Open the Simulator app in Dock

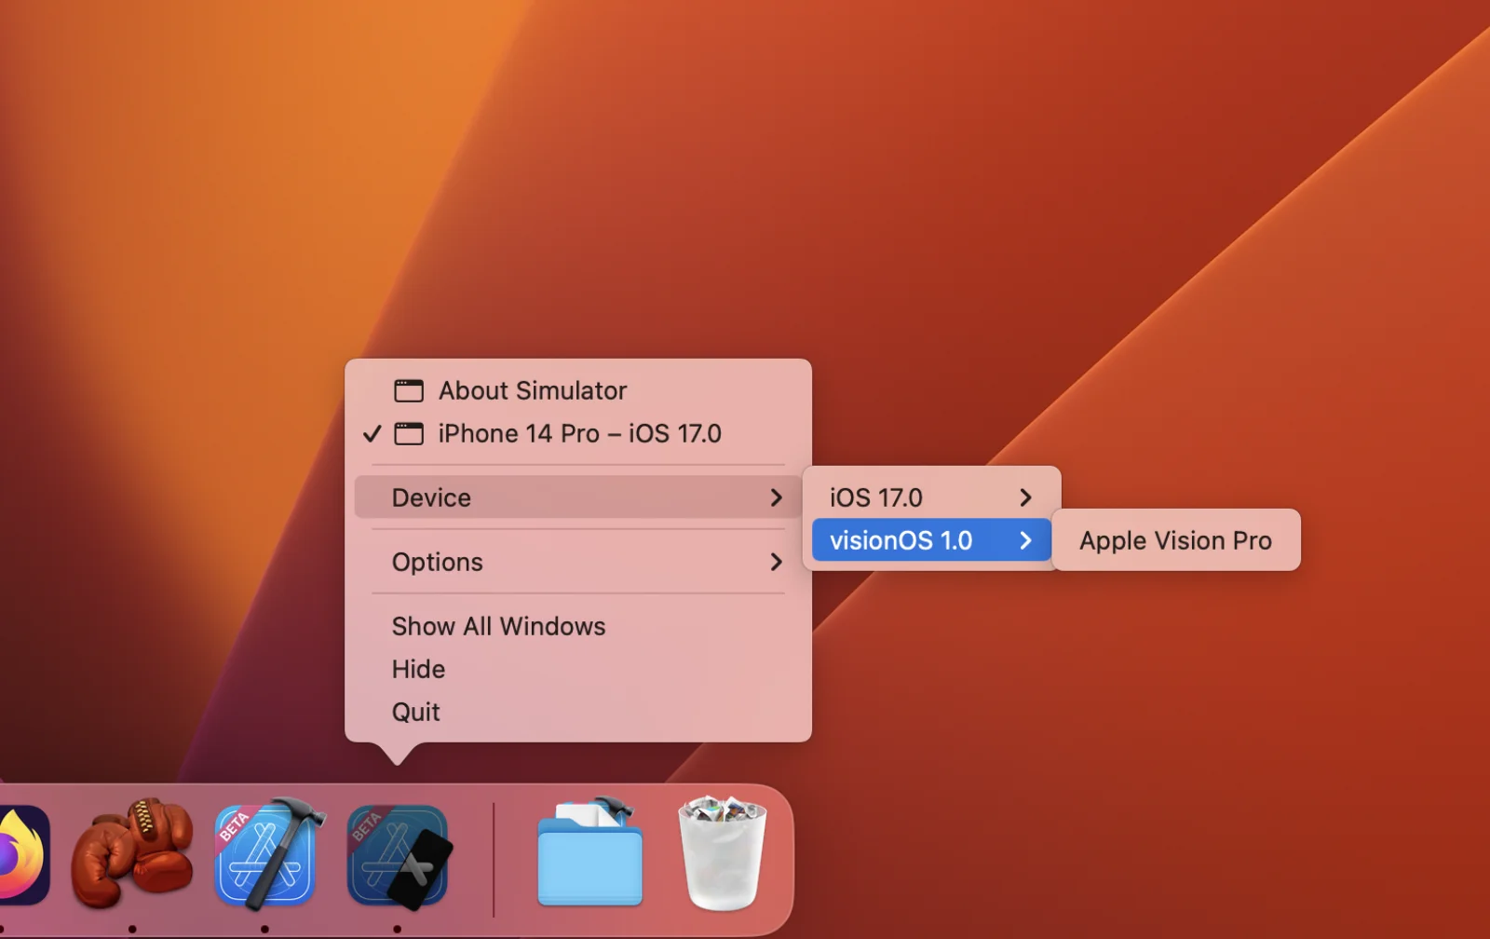pyautogui.click(x=399, y=857)
